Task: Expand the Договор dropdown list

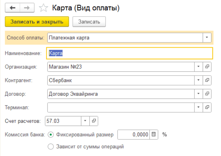Action: coord(199,94)
